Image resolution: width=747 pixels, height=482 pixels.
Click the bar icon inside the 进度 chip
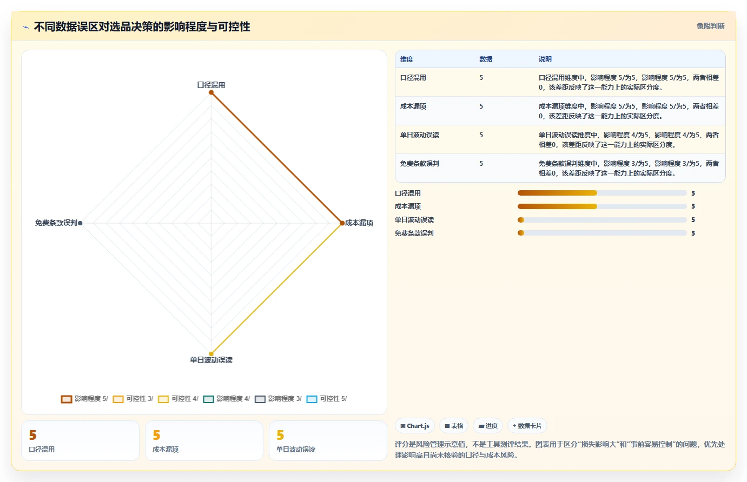point(481,426)
